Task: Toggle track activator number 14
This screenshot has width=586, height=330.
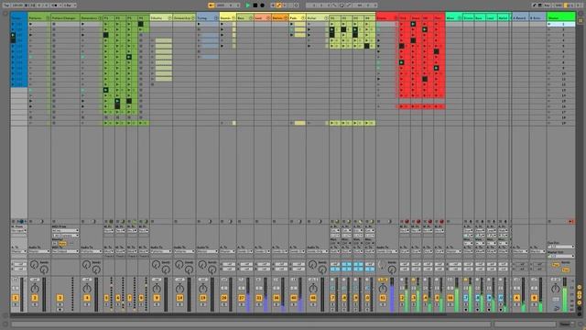Action: (179, 298)
